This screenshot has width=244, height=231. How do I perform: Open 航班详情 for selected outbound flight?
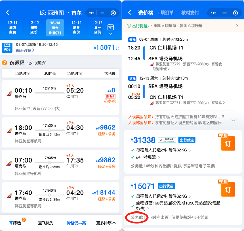[x=25, y=50]
